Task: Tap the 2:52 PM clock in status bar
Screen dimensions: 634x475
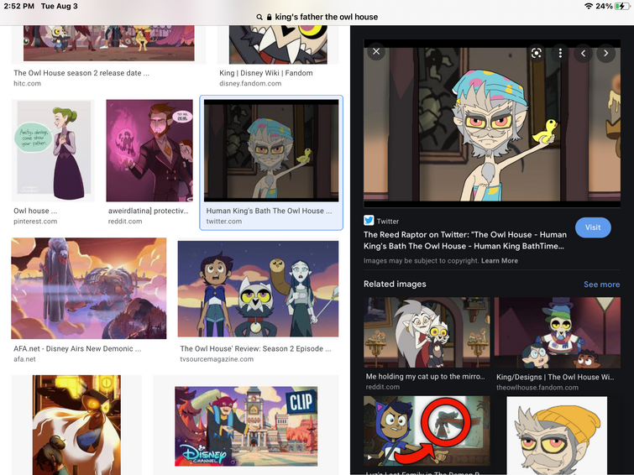Action: click(x=18, y=6)
